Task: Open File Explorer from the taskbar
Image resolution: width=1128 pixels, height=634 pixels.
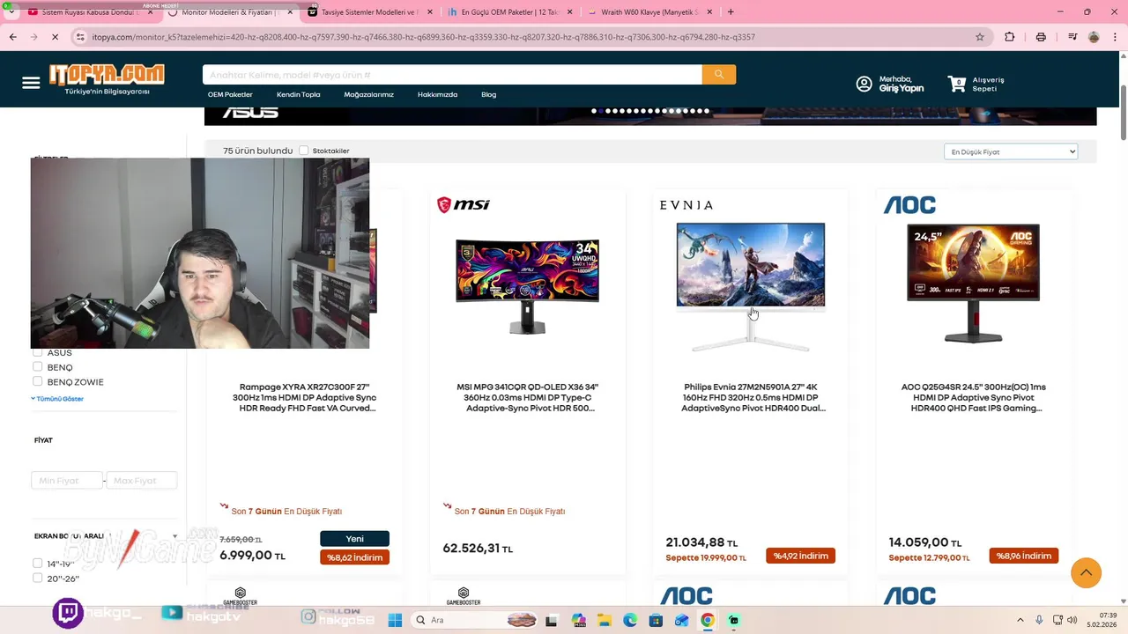Action: [x=604, y=621]
